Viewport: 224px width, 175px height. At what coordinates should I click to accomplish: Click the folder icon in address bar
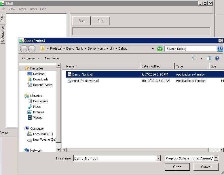pyautogui.click(x=42, y=48)
